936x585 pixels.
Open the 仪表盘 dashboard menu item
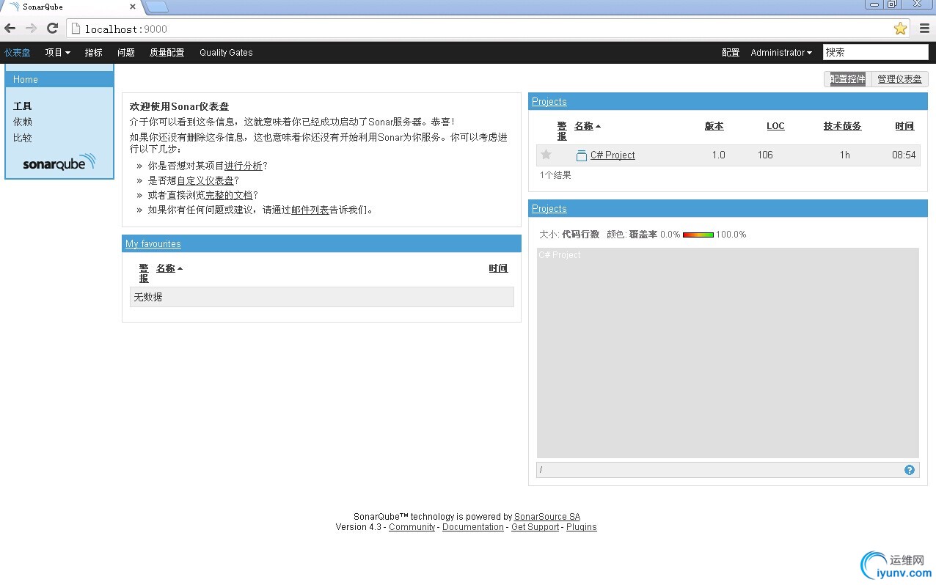point(18,53)
